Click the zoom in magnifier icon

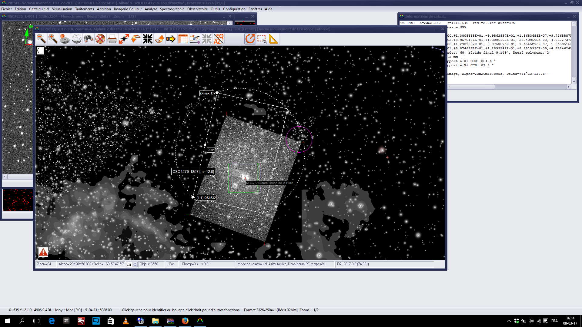pos(53,39)
